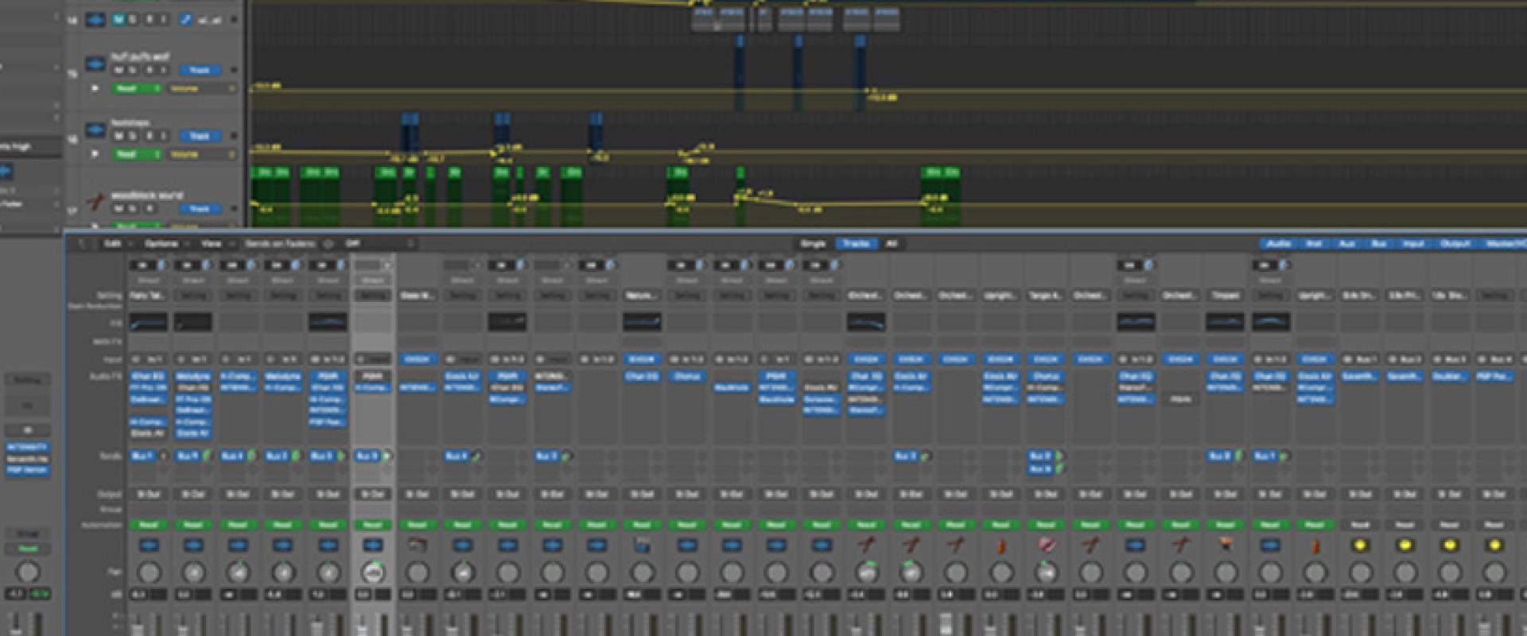The height and width of the screenshot is (636, 1527).
Task: Click the waveform icon on the highlighted channel strip
Action: [x=372, y=545]
